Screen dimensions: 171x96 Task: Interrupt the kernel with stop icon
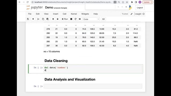71,19
